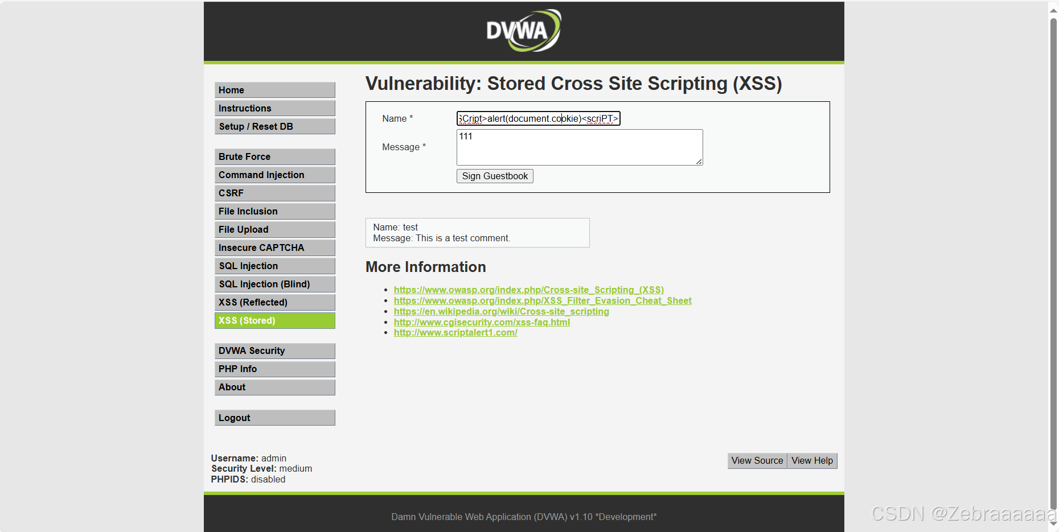Click 'Message: This is a test comment.' text
This screenshot has width=1059, height=532.
point(441,238)
